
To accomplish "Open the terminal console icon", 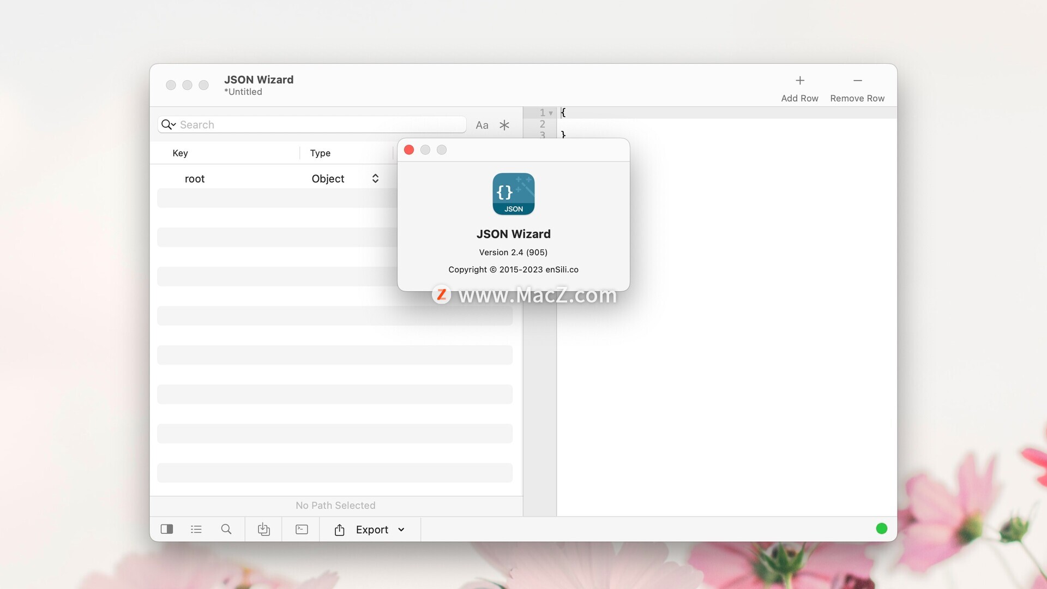I will click(302, 530).
